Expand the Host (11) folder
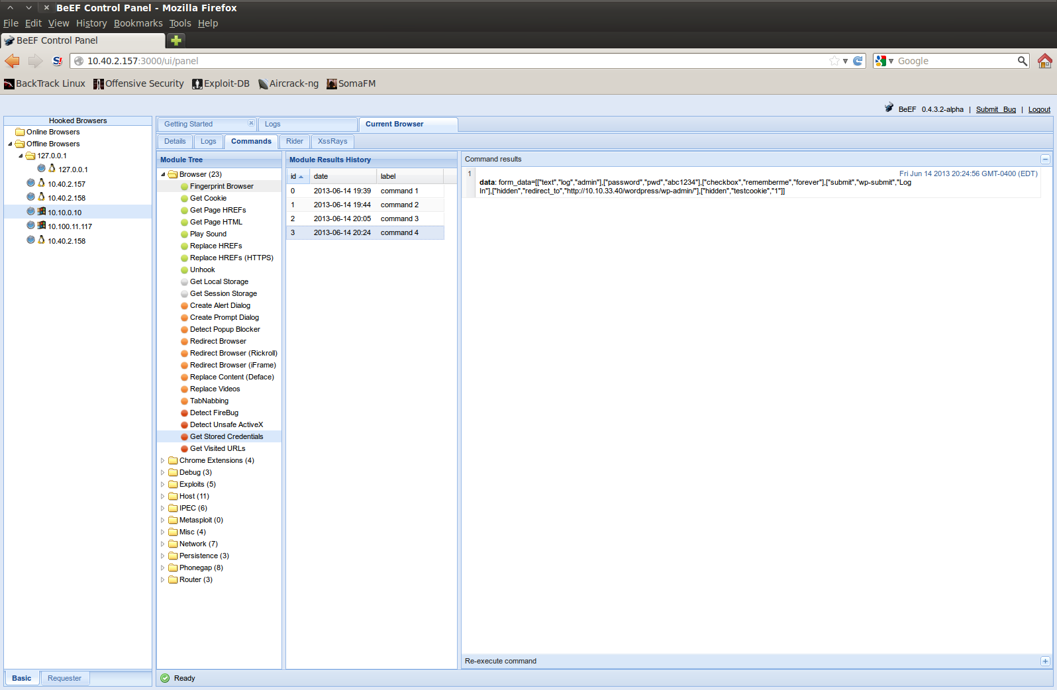This screenshot has height=690, width=1057. click(x=163, y=497)
